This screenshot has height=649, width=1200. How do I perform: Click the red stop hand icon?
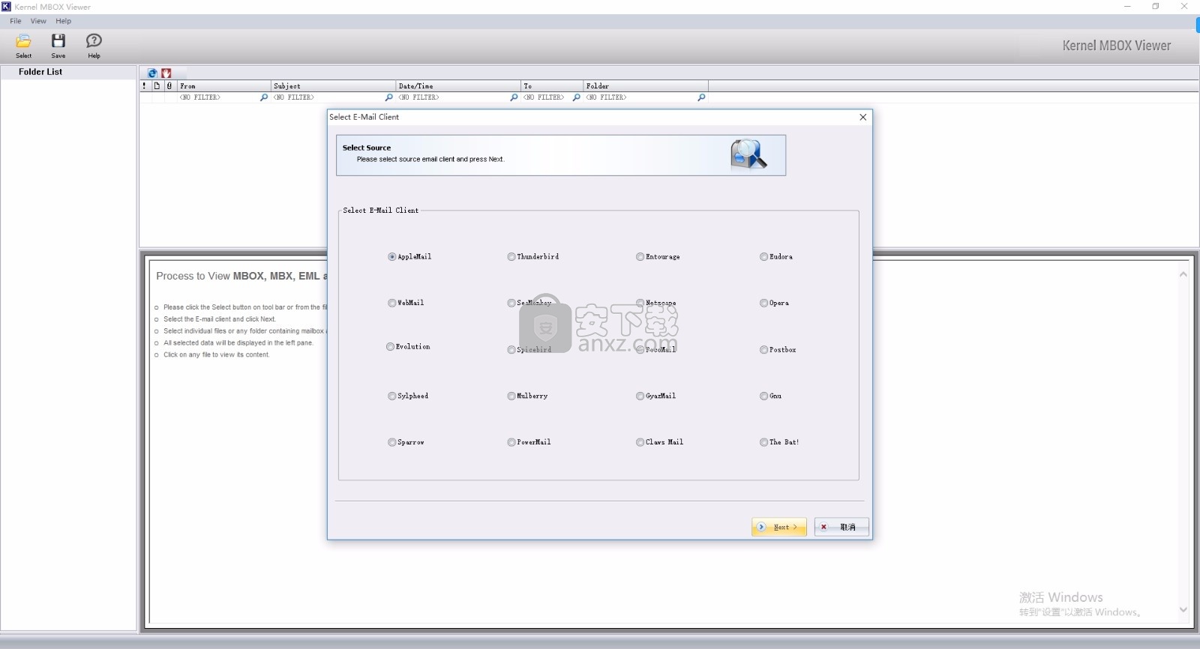tap(166, 73)
